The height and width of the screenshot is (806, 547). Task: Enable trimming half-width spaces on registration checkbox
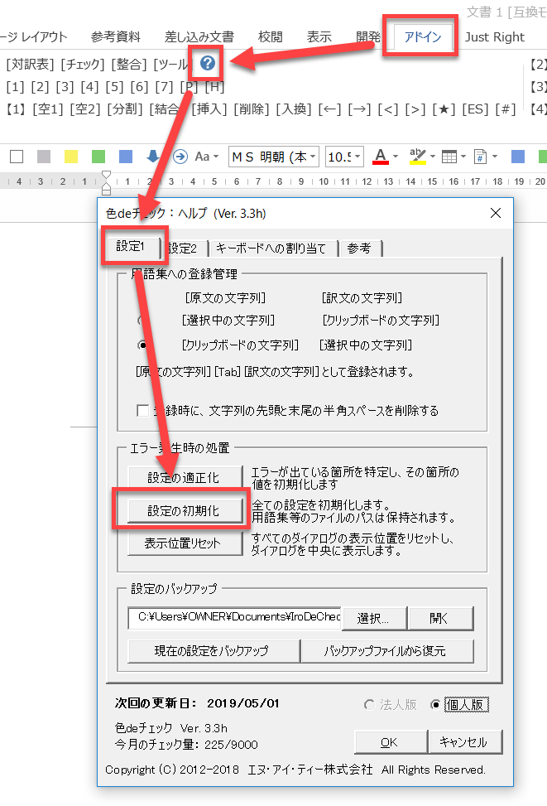[x=143, y=410]
